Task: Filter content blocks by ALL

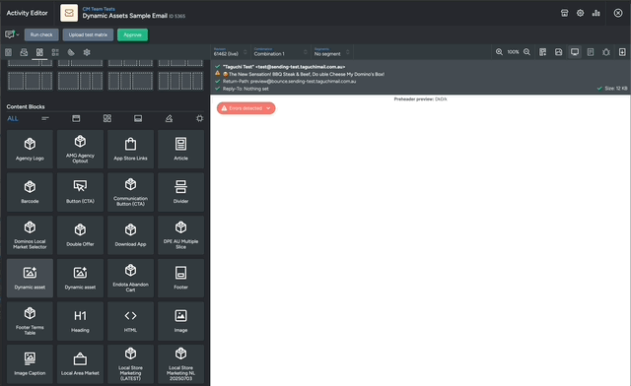Action: pyautogui.click(x=13, y=118)
